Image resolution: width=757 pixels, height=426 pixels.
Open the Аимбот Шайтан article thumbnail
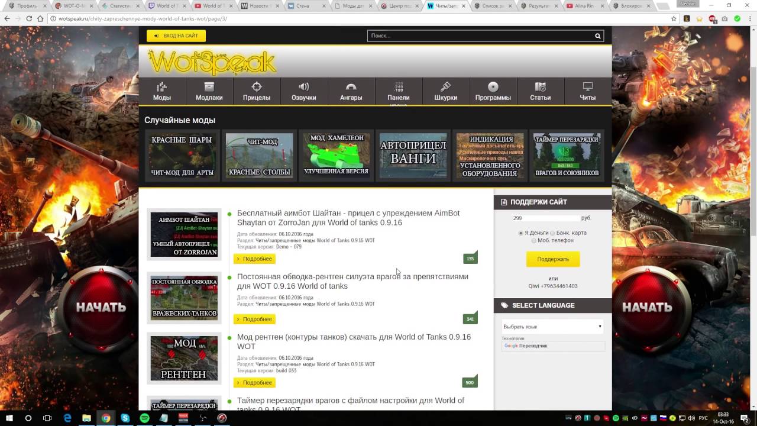tap(184, 235)
